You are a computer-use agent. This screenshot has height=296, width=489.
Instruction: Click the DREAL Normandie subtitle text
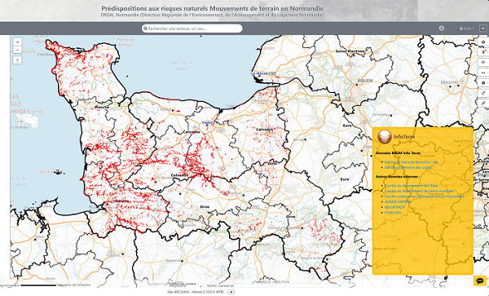click(x=212, y=15)
